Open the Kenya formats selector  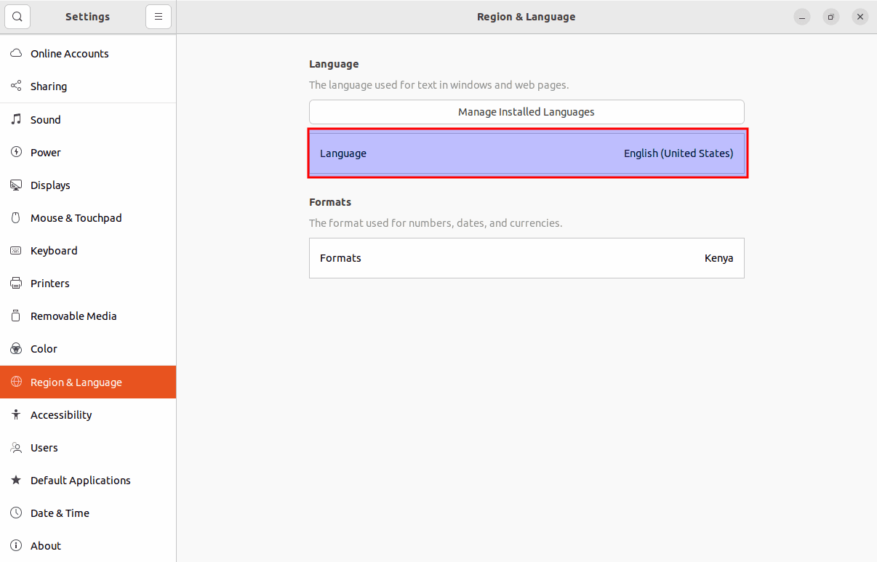526,258
